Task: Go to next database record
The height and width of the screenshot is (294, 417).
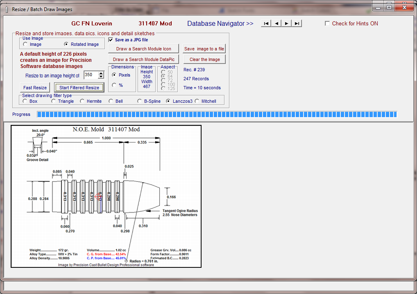Action: tap(286, 23)
